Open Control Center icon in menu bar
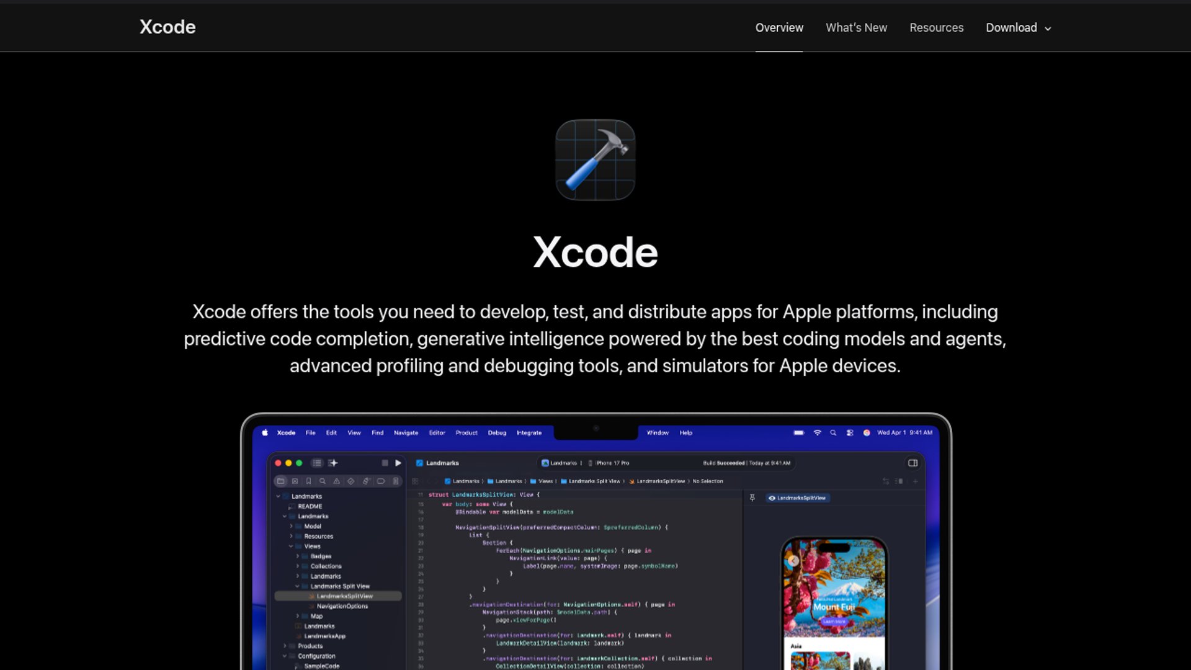Screen dimensions: 1191x670 pos(850,432)
